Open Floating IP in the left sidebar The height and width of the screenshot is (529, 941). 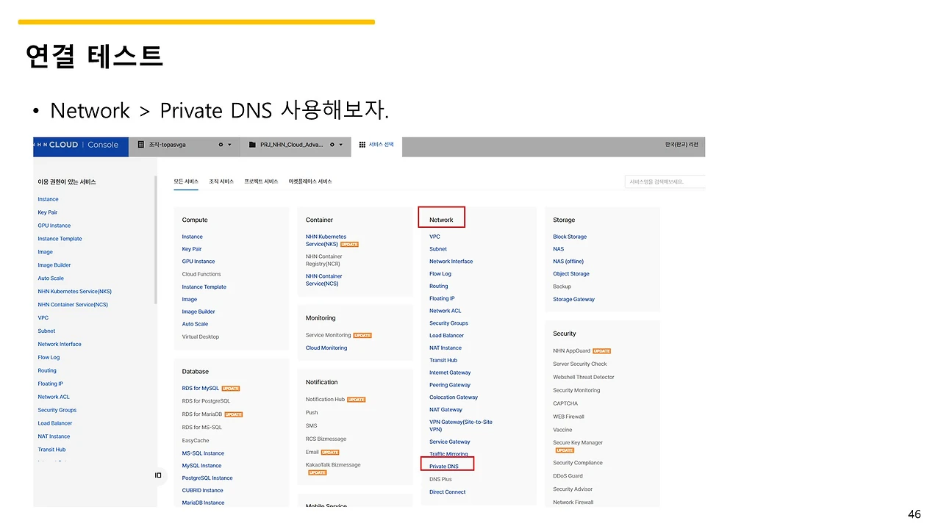pyautogui.click(x=51, y=384)
